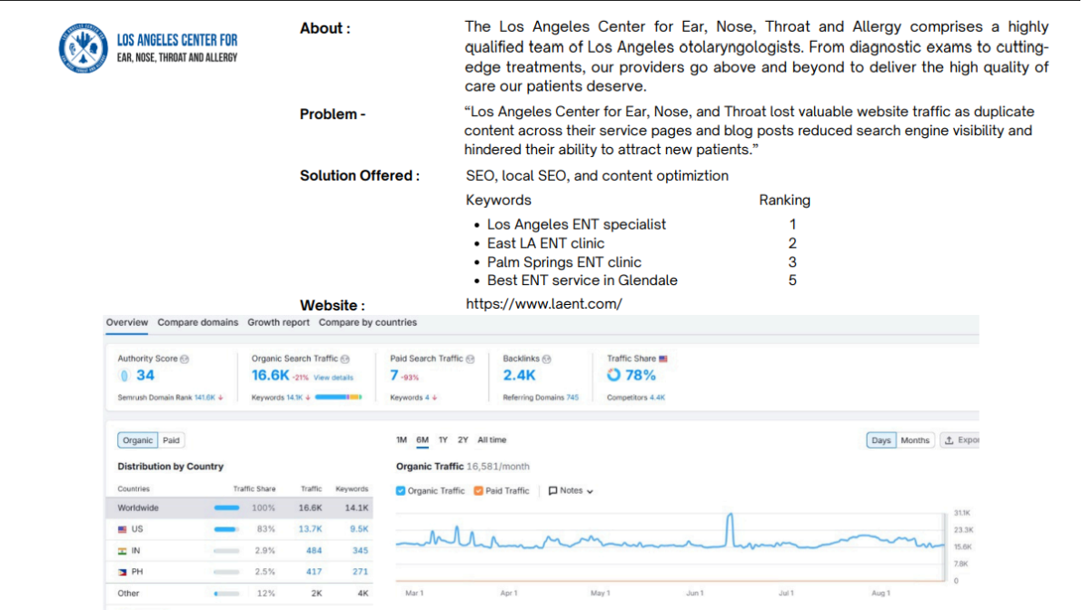Open the Compare domains tab
Screen dimensions: 1084x610
click(x=198, y=322)
